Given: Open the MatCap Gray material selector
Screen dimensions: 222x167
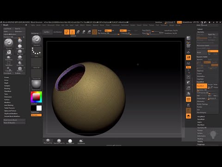Looking at the screenshot, I should click(x=37, y=85).
